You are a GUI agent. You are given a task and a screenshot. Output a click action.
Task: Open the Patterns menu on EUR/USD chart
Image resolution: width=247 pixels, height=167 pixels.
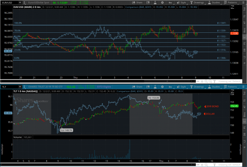click(230, 2)
